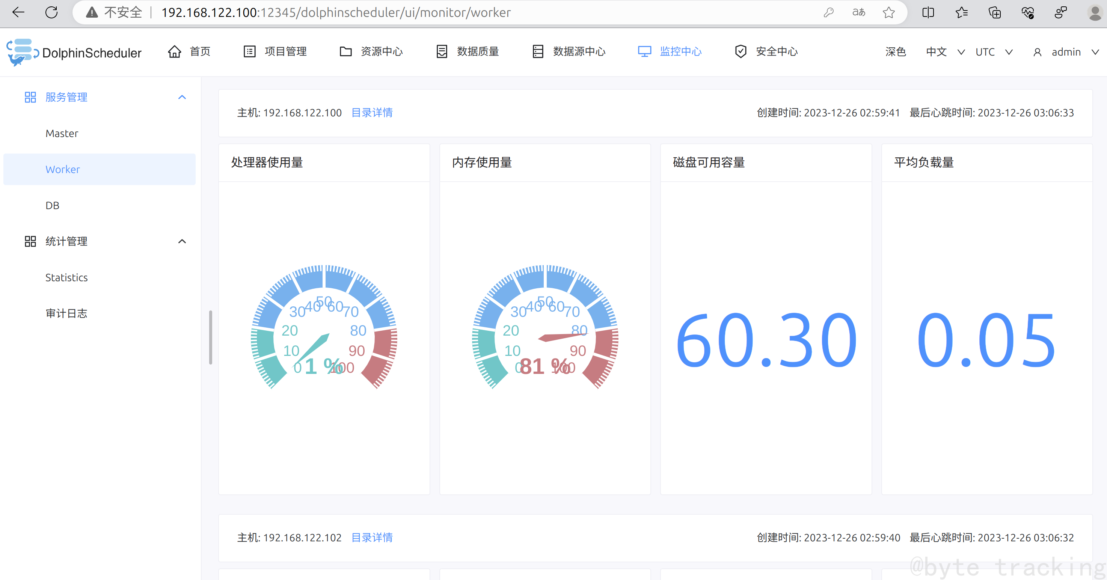
Task: Select the 安全中心 shield icon
Action: [741, 51]
